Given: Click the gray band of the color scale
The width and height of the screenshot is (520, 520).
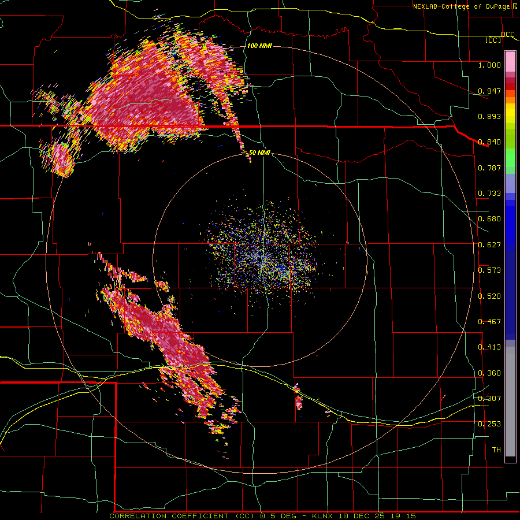Looking at the screenshot, I should [x=510, y=402].
